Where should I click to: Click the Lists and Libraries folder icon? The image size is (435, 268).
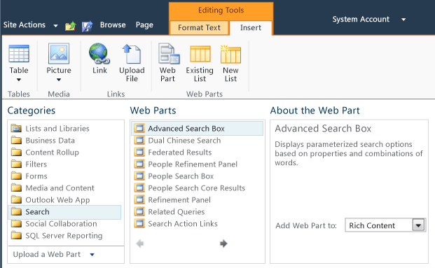click(x=16, y=128)
